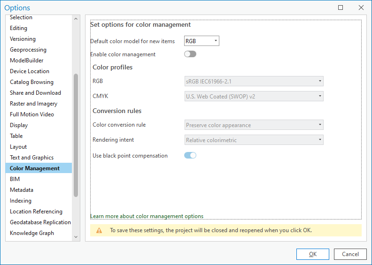The width and height of the screenshot is (372, 265).
Task: Select the Display options category
Action: tap(19, 125)
